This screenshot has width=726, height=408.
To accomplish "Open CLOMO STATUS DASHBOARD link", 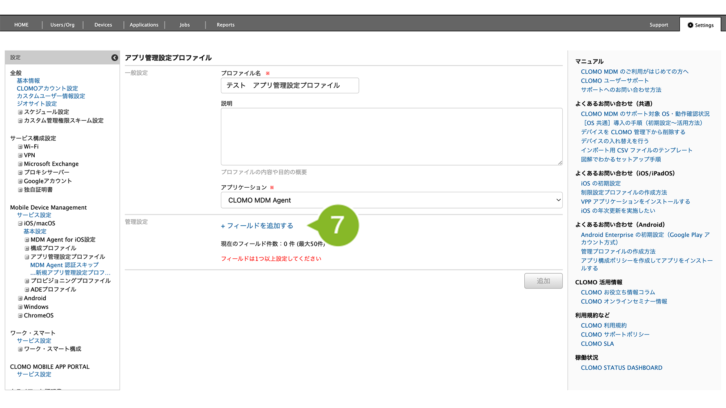I will 621,368.
